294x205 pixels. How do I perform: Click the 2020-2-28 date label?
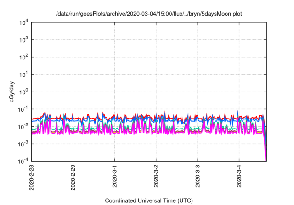pyautogui.click(x=32, y=178)
